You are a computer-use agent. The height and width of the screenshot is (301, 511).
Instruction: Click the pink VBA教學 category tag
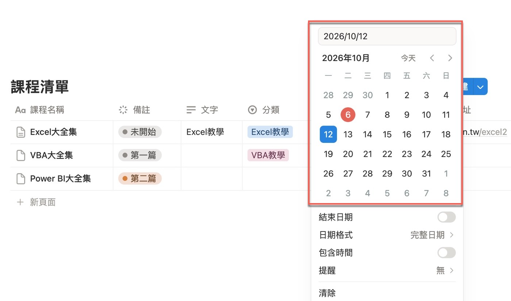coord(268,156)
